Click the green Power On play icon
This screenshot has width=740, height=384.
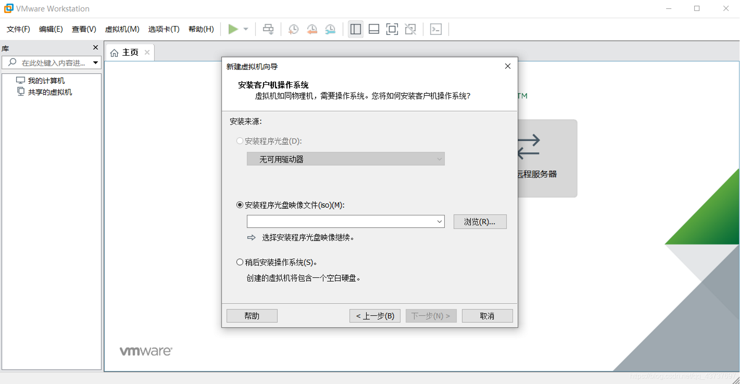click(233, 29)
